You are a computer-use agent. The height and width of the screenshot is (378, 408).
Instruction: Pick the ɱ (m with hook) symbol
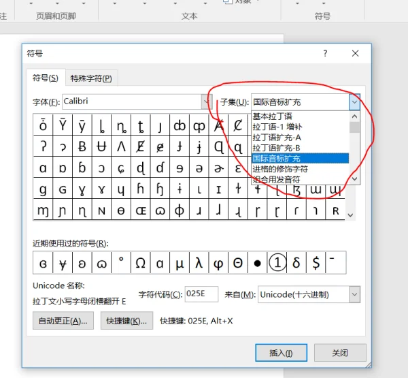pyautogui.click(x=43, y=210)
